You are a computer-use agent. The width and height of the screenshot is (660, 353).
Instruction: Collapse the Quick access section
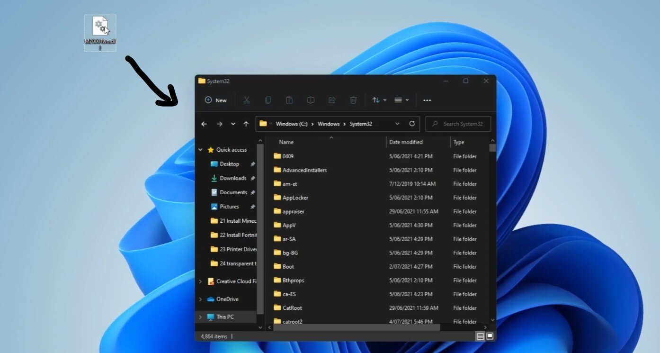pyautogui.click(x=201, y=150)
